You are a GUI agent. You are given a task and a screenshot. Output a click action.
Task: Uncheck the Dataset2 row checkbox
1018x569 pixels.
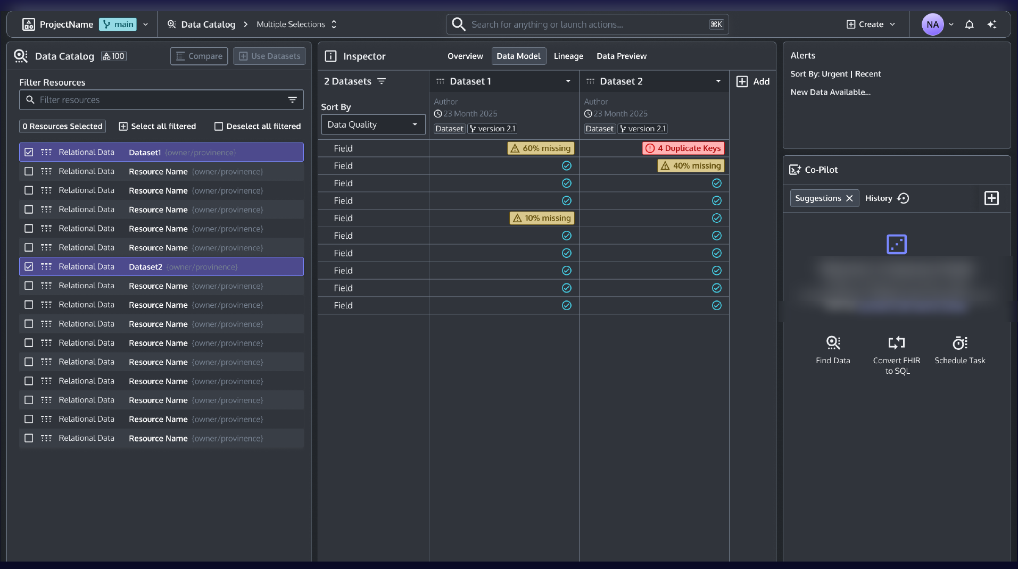click(x=29, y=266)
